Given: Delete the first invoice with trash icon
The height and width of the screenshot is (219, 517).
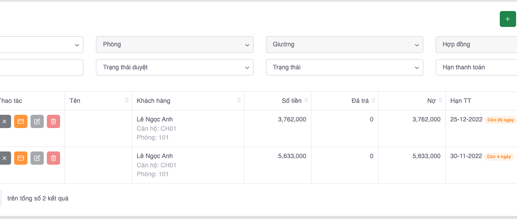Looking at the screenshot, I should (x=53, y=121).
